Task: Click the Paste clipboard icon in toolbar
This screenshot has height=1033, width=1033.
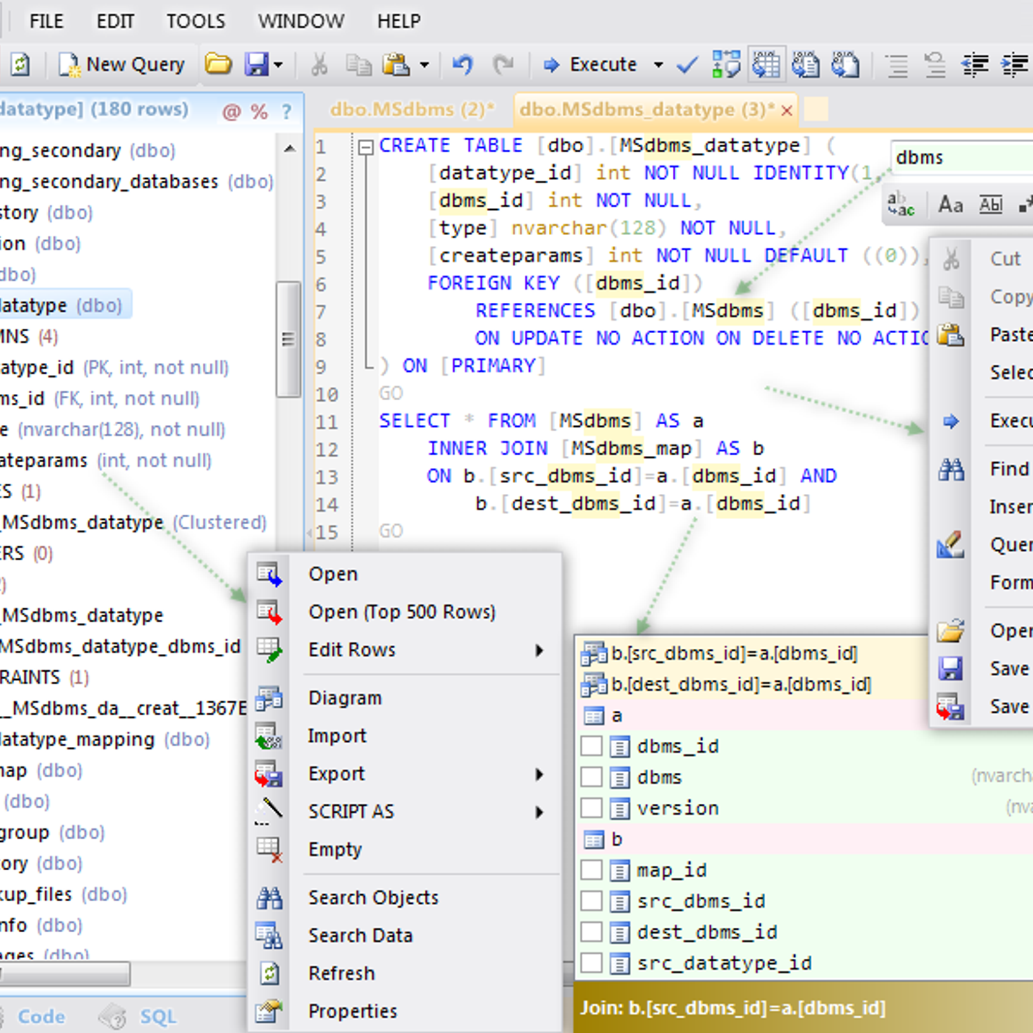Action: point(396,65)
